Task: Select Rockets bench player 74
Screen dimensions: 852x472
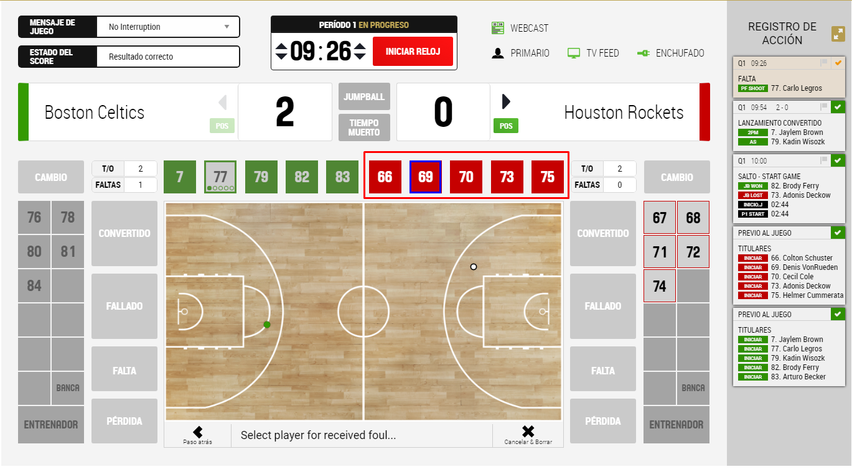Action: [660, 286]
